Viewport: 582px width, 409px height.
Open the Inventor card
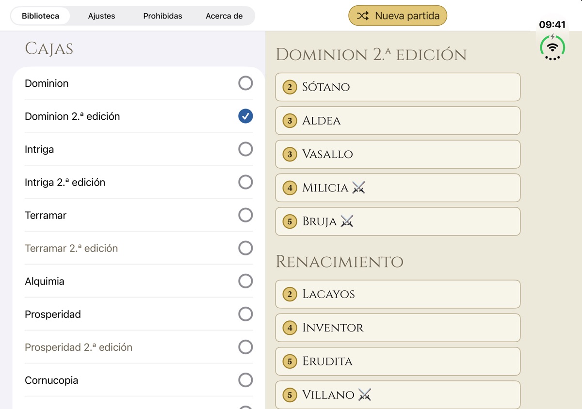(x=398, y=328)
